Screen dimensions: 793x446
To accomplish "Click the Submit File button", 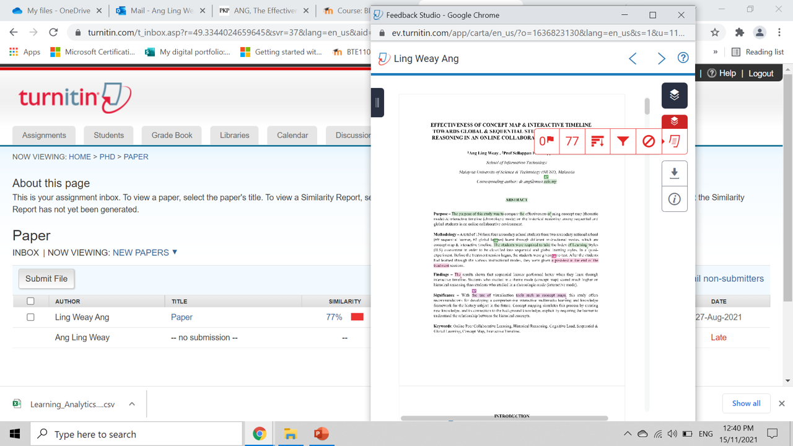I will coord(46,279).
